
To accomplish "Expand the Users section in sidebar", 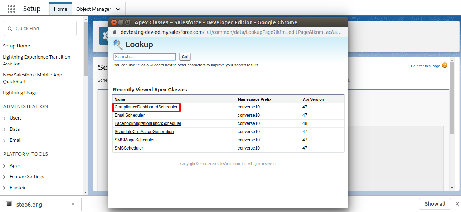I will 4,118.
